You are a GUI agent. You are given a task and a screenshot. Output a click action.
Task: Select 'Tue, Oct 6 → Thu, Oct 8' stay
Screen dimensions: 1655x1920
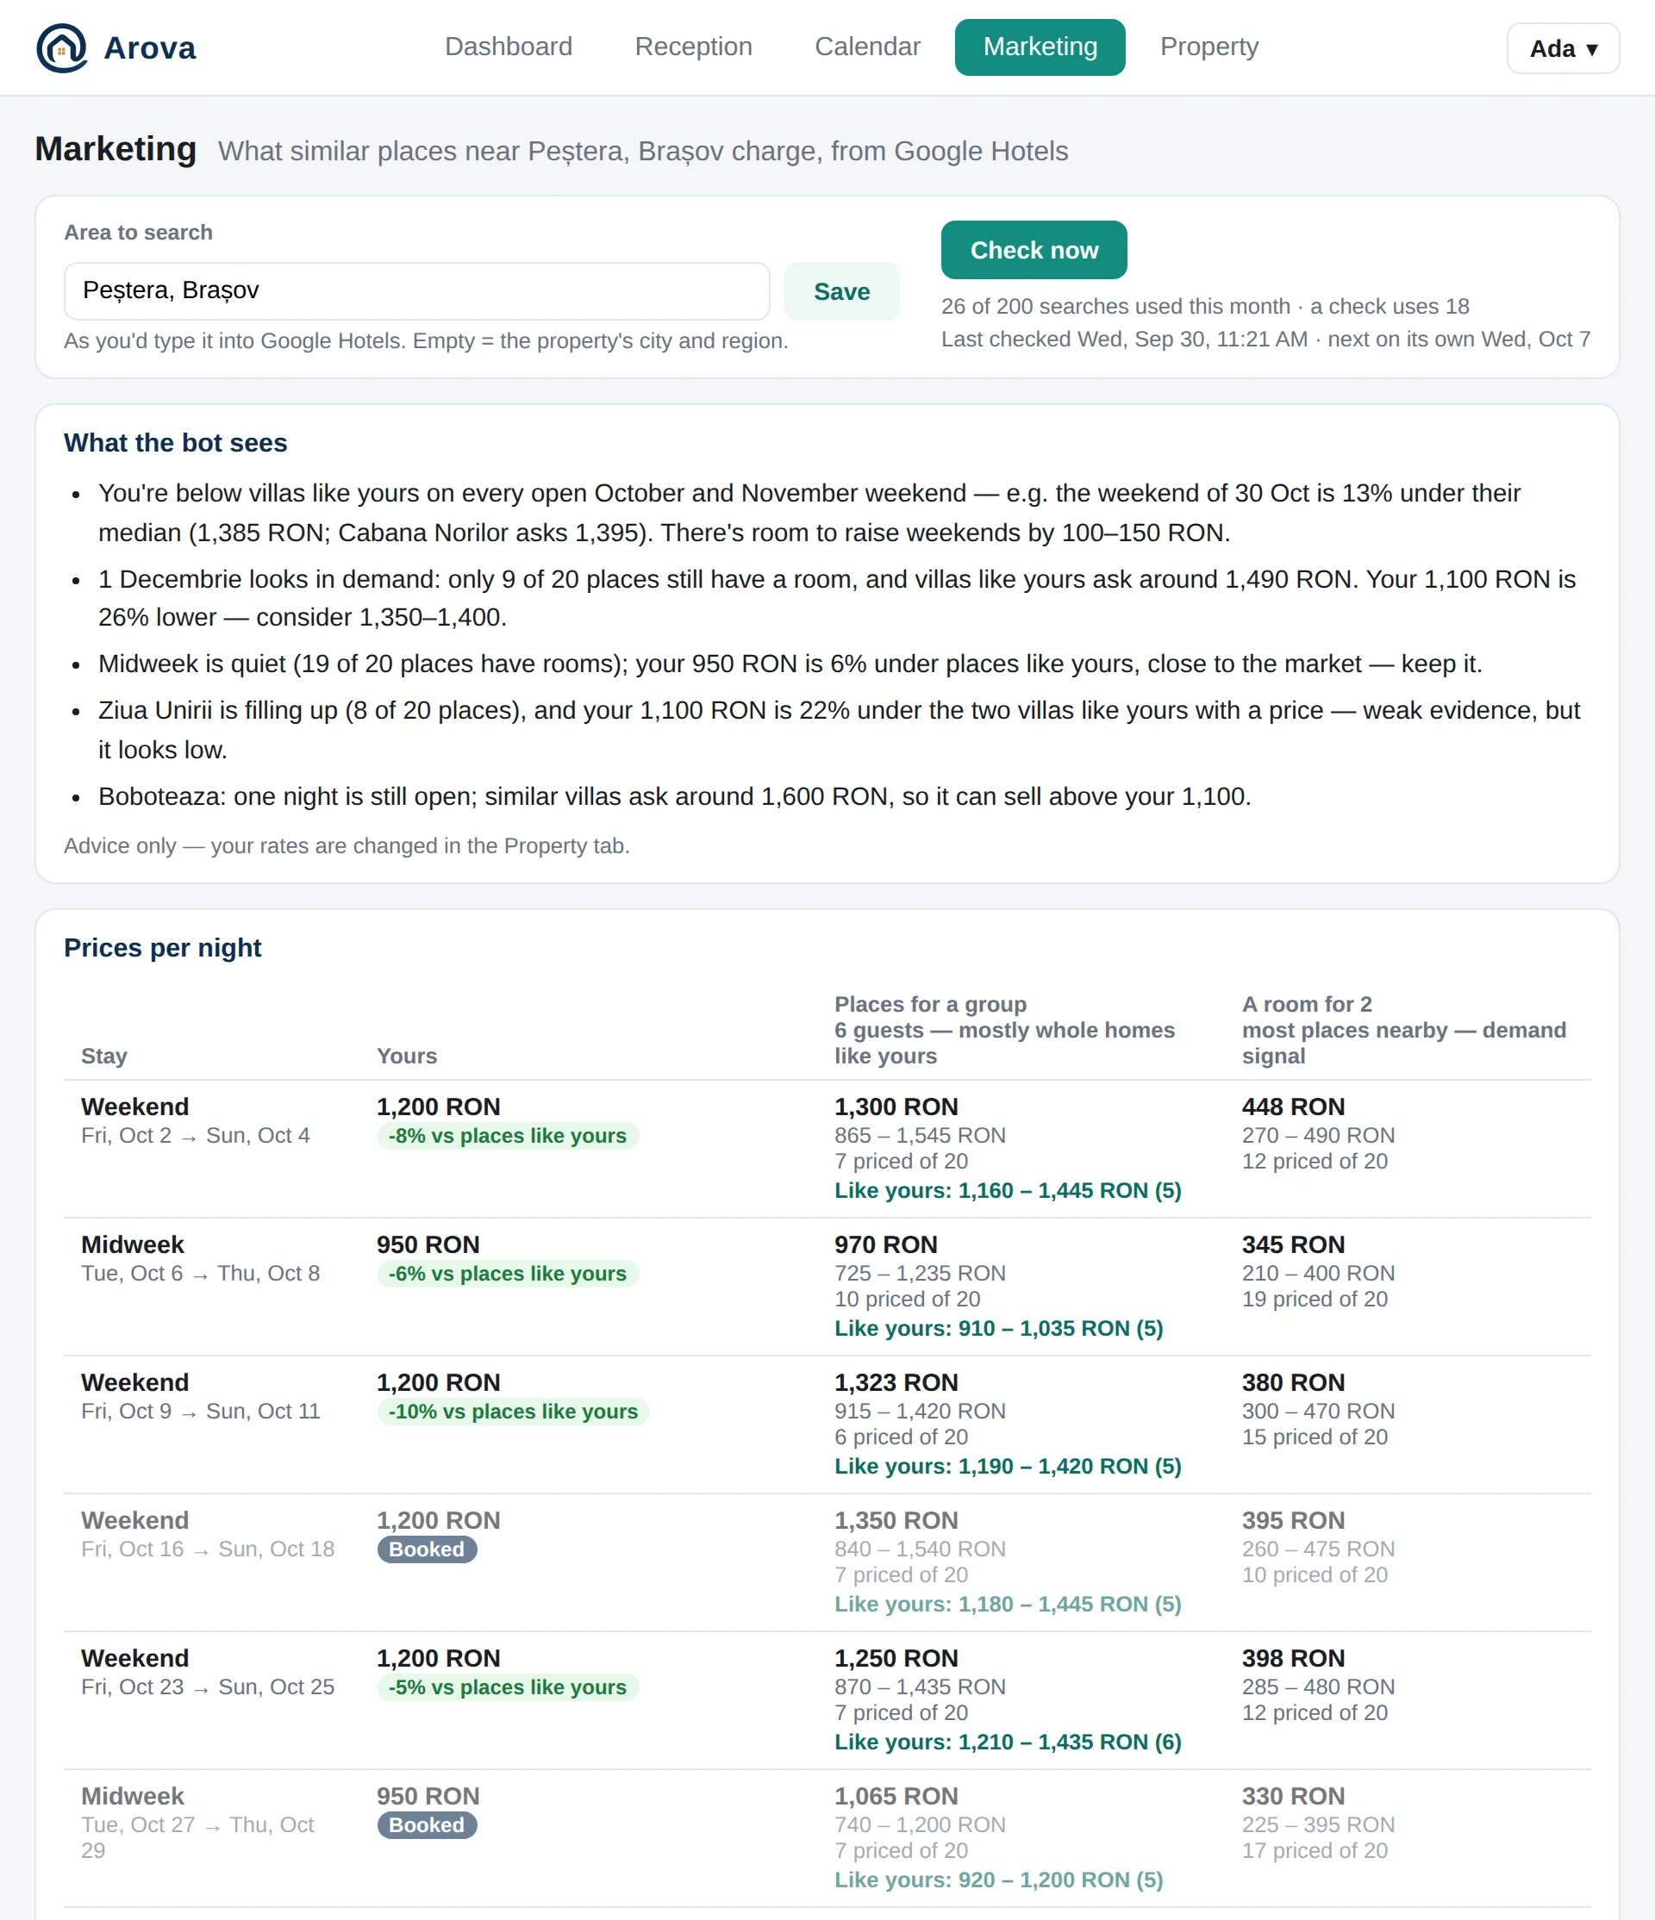[200, 1273]
